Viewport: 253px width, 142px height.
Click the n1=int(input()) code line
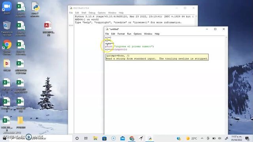116,49
